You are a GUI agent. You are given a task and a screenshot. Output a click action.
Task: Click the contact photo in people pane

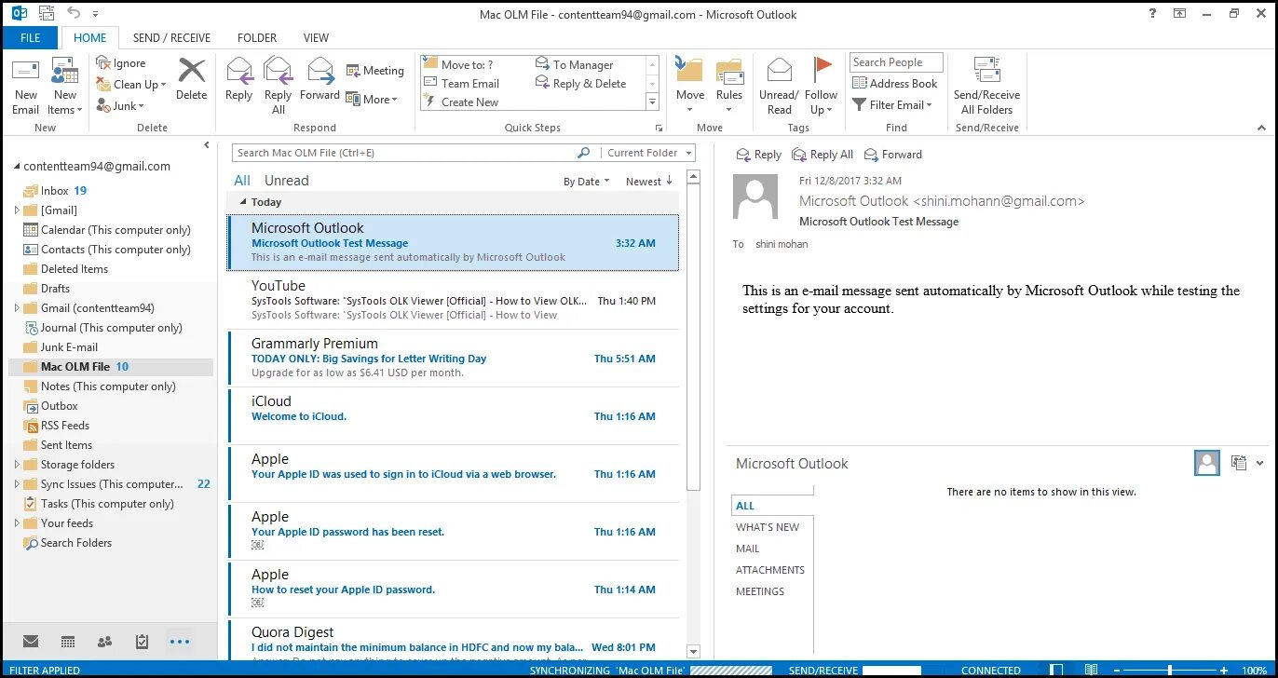1207,463
